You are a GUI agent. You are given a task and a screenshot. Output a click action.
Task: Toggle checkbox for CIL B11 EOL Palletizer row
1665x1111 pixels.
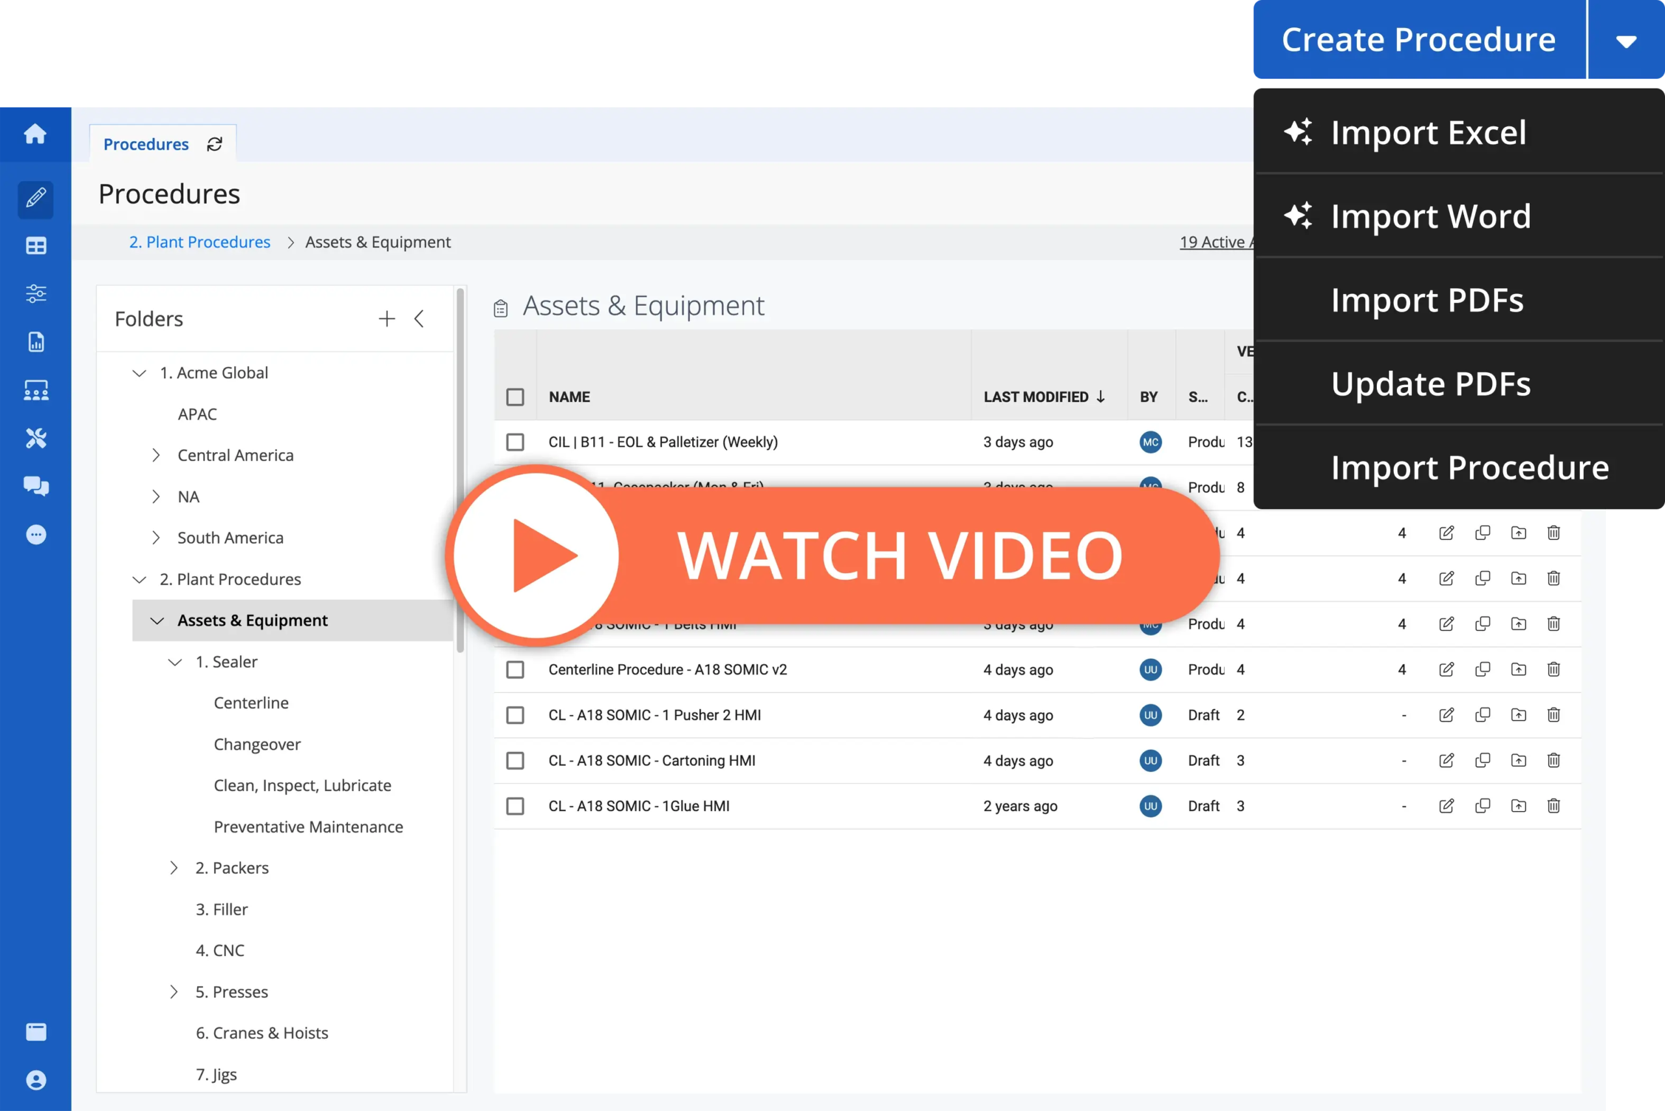pyautogui.click(x=518, y=442)
